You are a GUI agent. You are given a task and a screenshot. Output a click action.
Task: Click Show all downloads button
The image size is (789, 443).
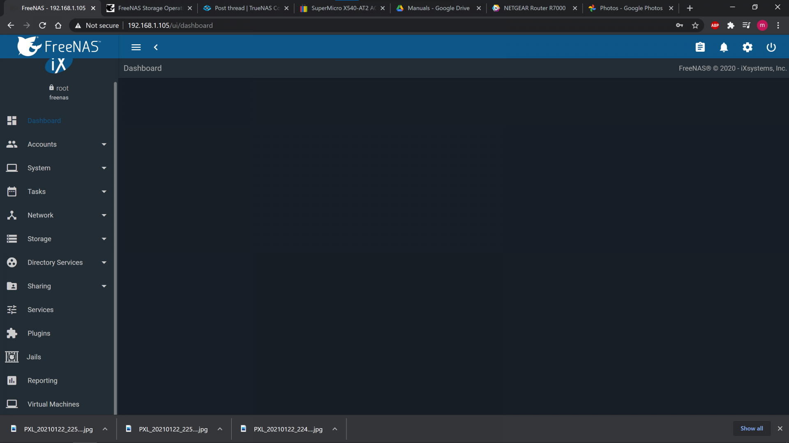click(752, 428)
